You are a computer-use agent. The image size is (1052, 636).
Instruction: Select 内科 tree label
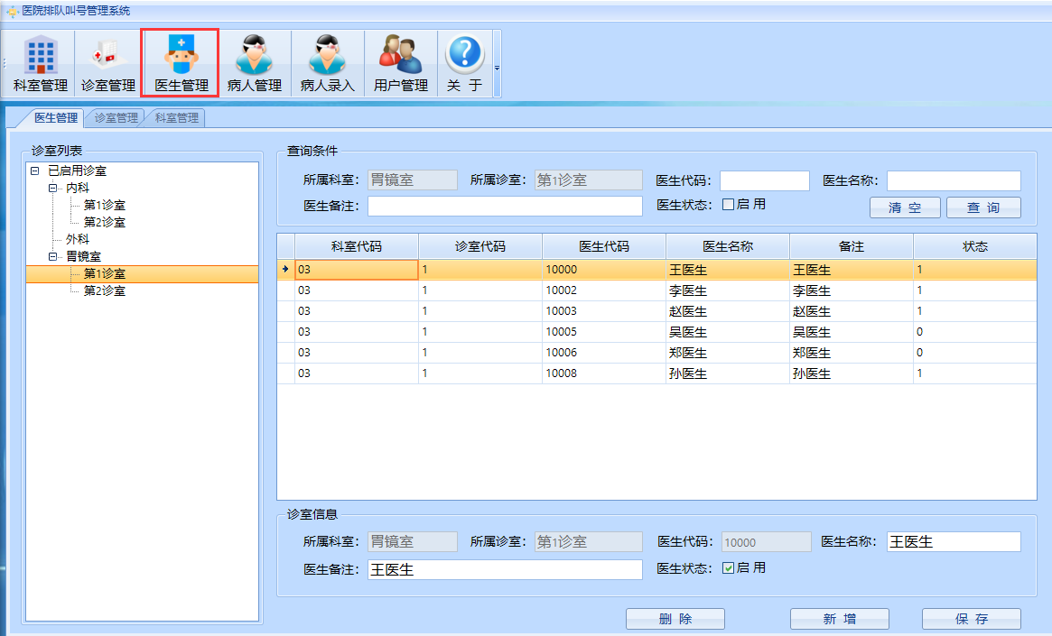click(77, 189)
